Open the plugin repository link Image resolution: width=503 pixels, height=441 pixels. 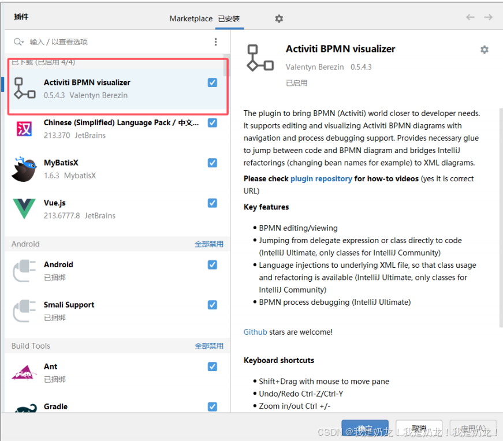pos(321,178)
